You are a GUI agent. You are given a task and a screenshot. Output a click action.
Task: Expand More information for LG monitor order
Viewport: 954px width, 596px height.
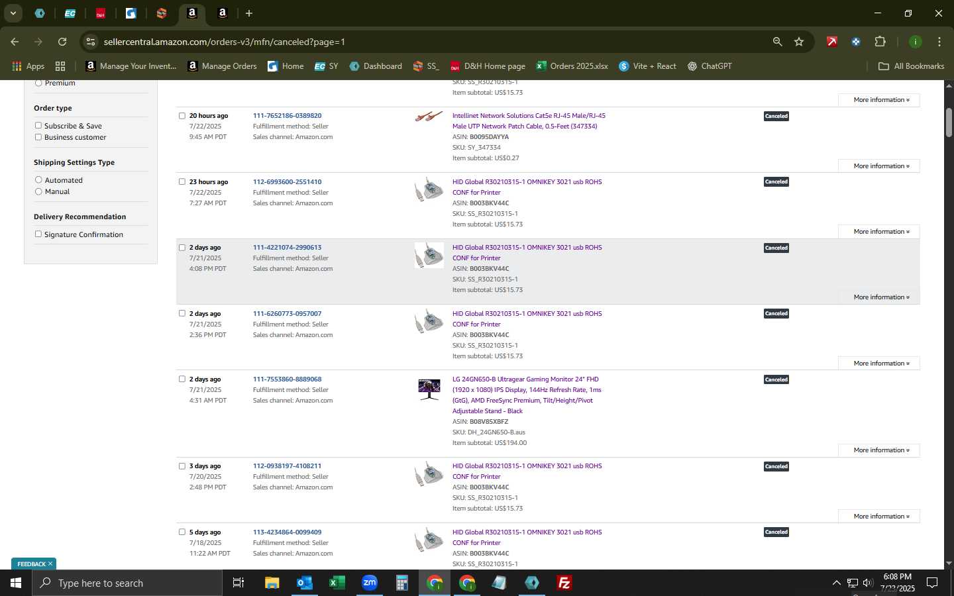tap(879, 450)
